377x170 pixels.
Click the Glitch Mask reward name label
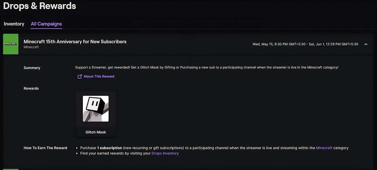point(96,132)
